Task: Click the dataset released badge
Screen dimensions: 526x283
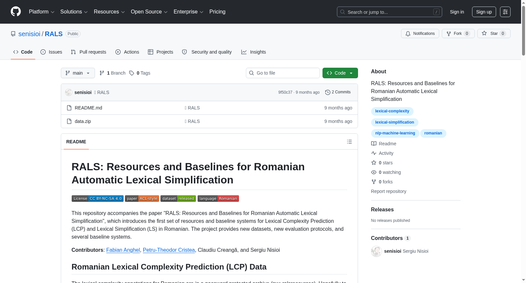Action: (178, 199)
